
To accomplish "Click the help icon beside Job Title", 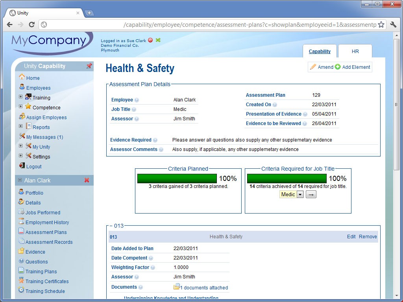I will (x=134, y=109).
